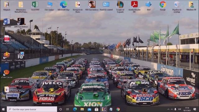Screen dimensions: 199x112
Task: Launch Chrome from the taskbar
Action: pyautogui.click(x=118, y=109)
